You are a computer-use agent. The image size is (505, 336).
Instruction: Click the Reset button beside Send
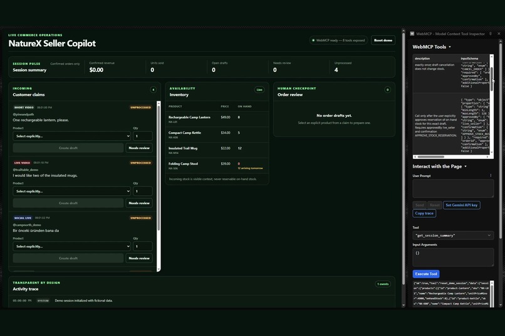[434, 205]
